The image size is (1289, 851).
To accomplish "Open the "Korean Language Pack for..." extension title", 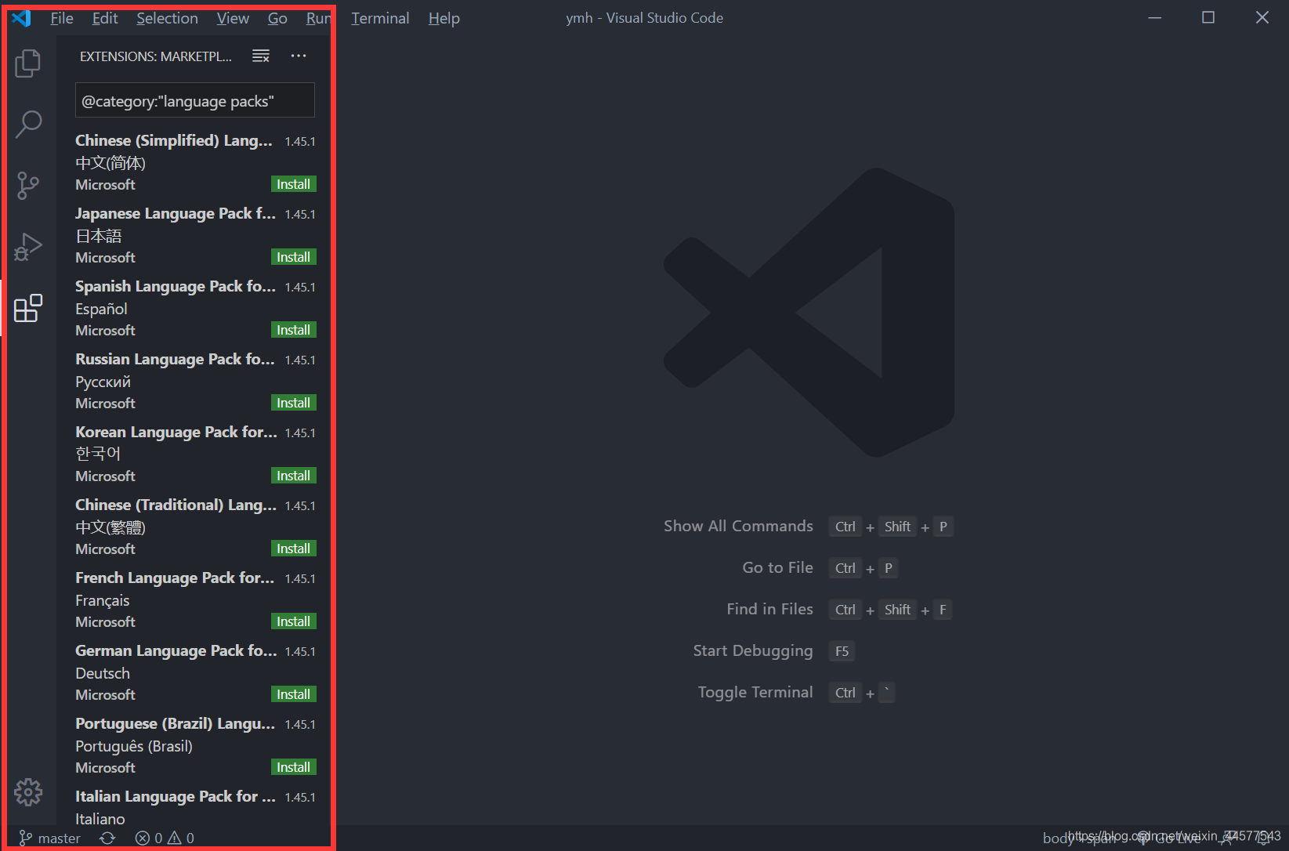I will coord(176,432).
